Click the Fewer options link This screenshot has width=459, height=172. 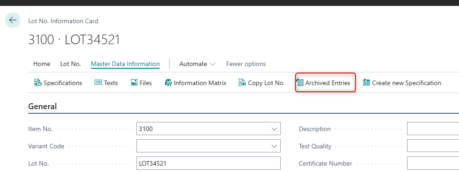(x=246, y=64)
